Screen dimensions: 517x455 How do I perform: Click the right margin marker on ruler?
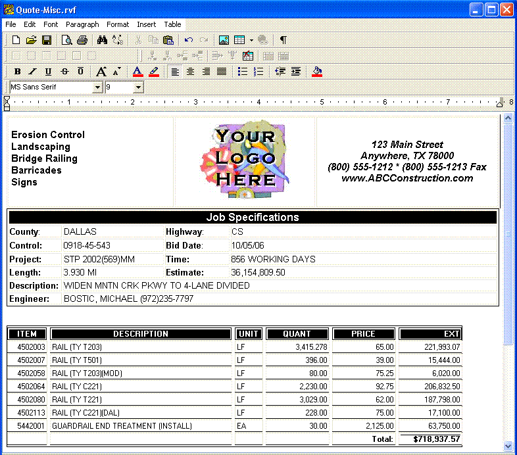499,103
